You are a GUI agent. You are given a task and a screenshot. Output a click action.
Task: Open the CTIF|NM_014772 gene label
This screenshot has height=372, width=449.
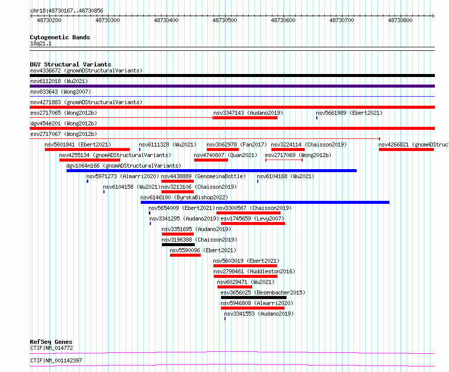pyautogui.click(x=51, y=348)
